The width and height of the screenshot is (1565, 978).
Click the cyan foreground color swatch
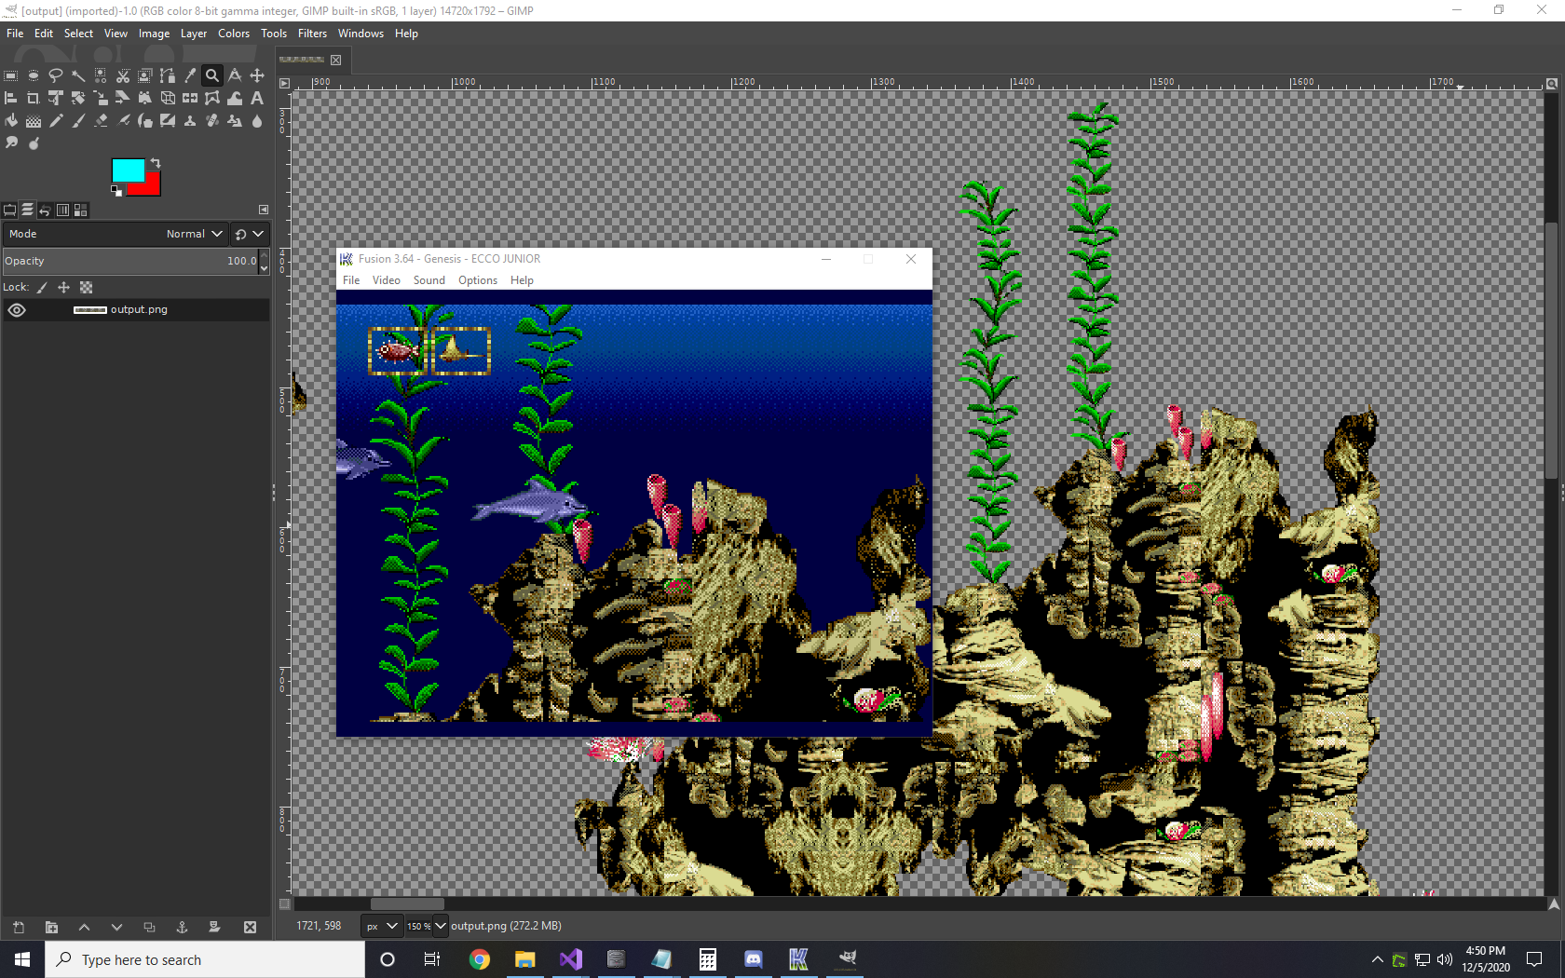(127, 170)
